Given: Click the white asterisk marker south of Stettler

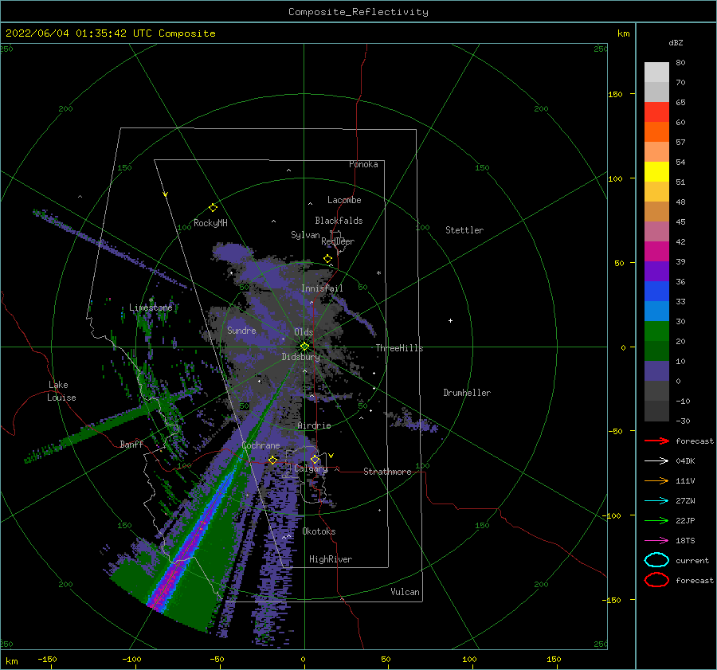Looking at the screenshot, I should pyautogui.click(x=378, y=273).
